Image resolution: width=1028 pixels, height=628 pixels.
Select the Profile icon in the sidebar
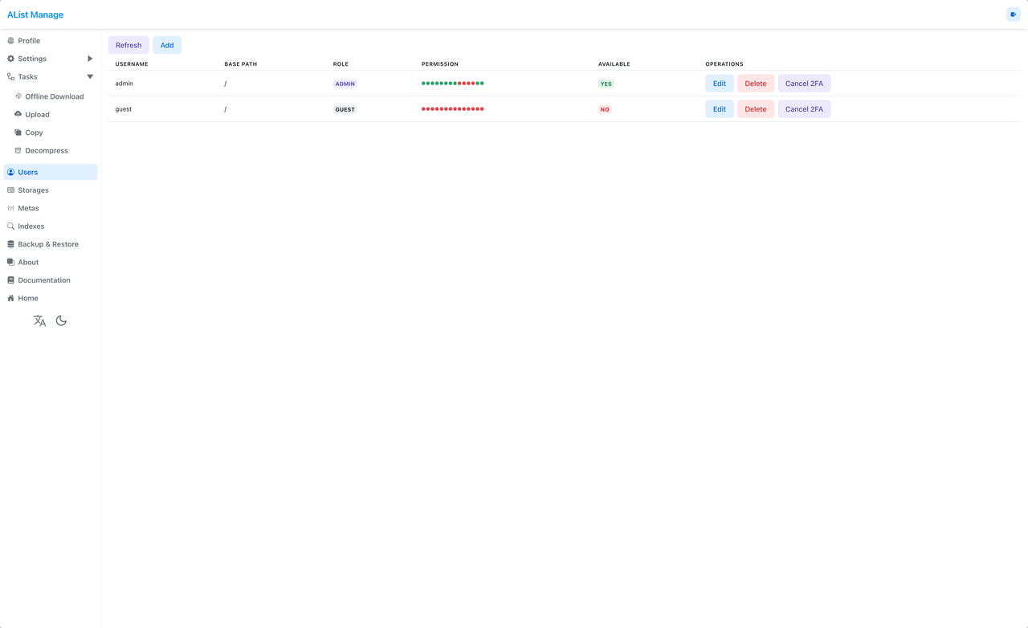pyautogui.click(x=10, y=40)
